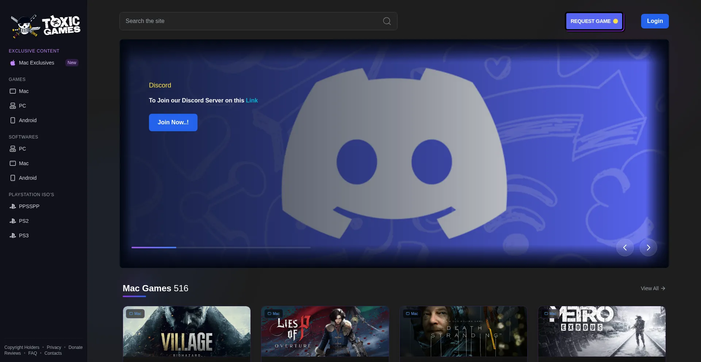701x362 pixels.
Task: Click the PC icon under Games
Action: click(x=13, y=106)
